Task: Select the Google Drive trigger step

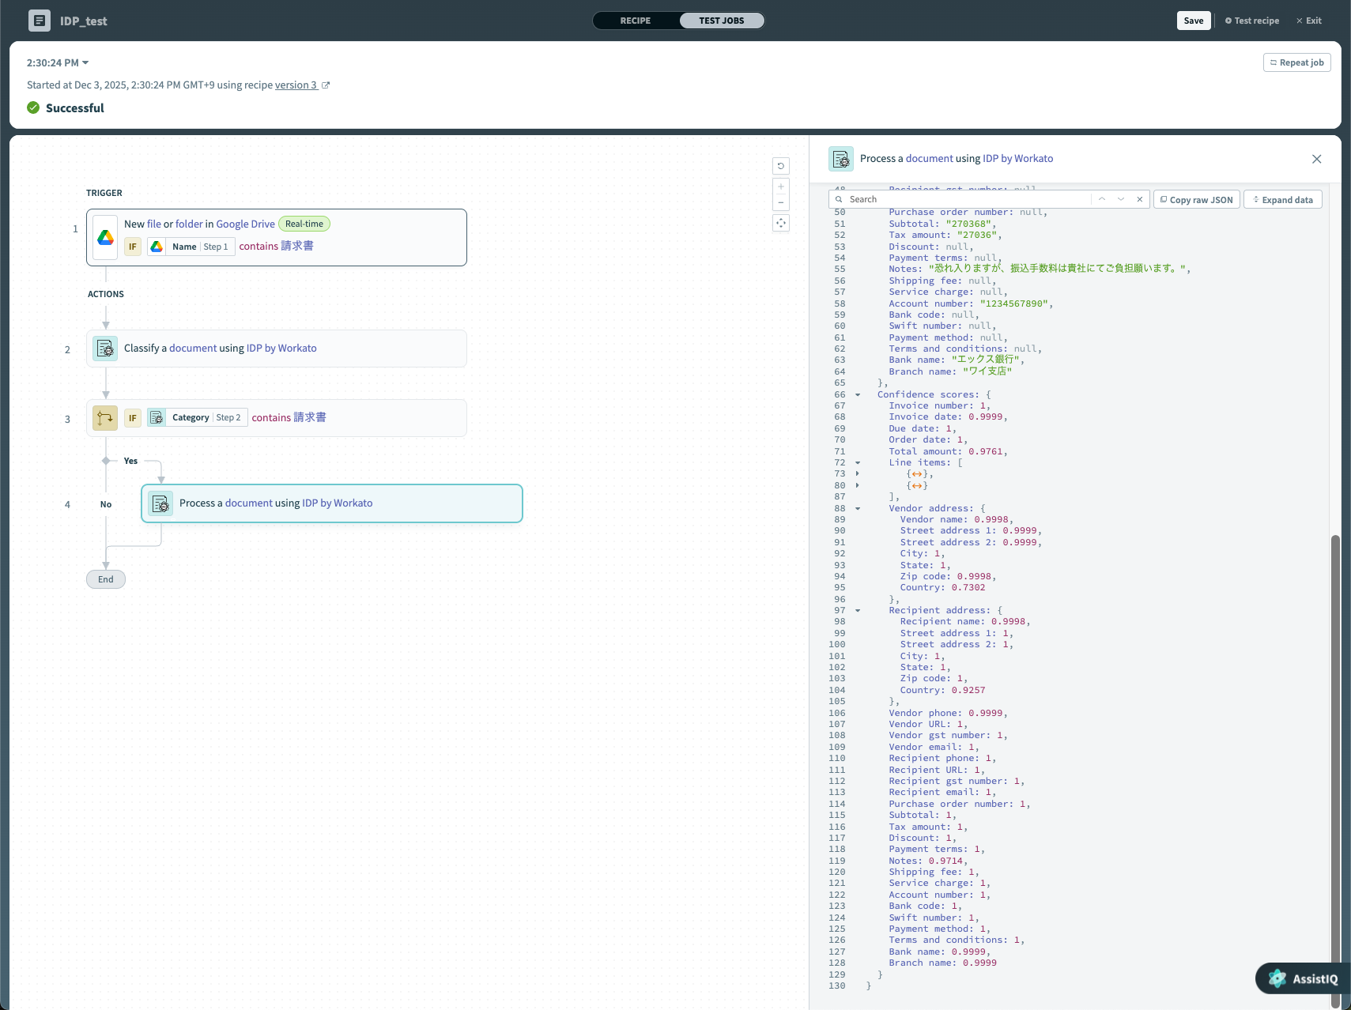Action: coord(277,238)
